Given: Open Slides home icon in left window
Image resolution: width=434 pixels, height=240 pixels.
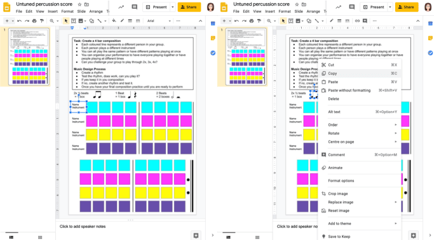Looking at the screenshot, I should tap(6, 7).
